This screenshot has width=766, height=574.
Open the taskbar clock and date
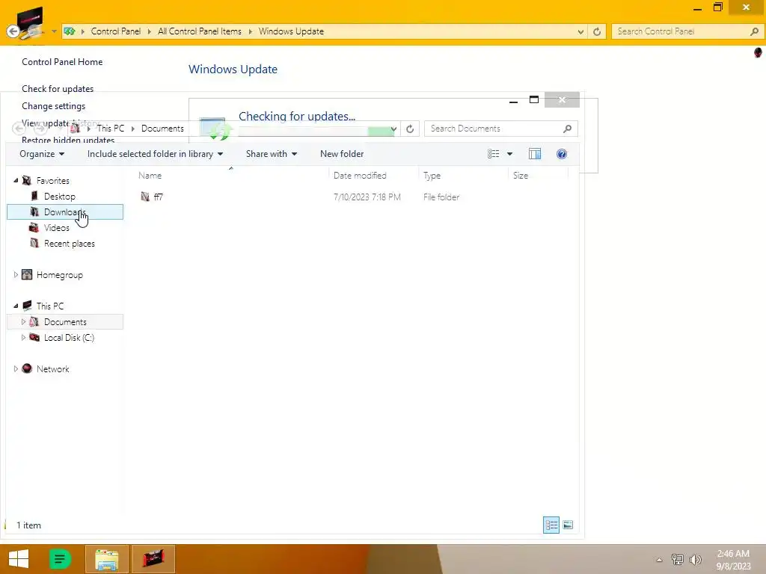tap(733, 560)
